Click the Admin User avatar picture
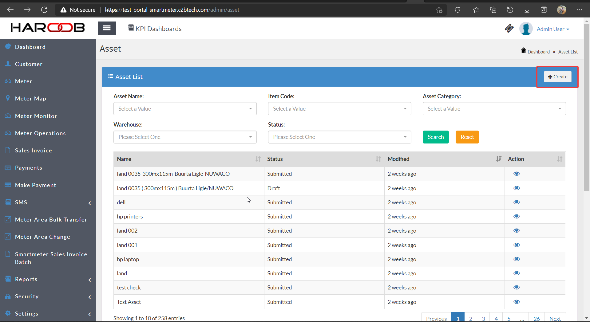 tap(526, 29)
